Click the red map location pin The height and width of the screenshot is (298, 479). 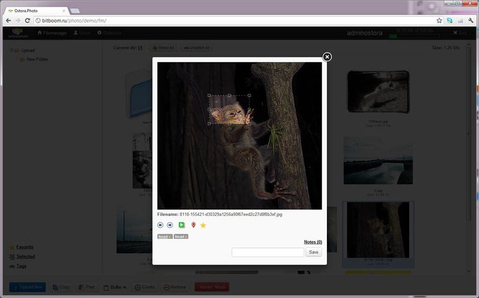pos(193,225)
